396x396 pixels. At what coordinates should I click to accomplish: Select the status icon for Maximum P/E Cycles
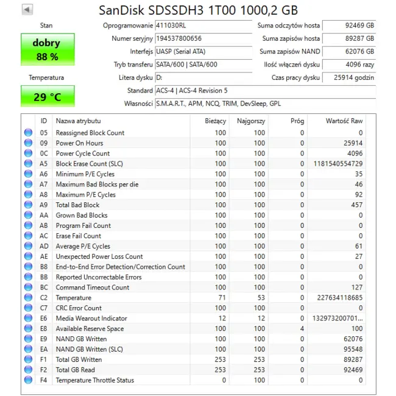tap(28, 194)
